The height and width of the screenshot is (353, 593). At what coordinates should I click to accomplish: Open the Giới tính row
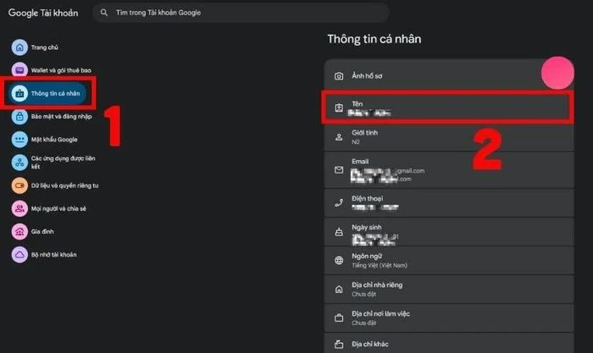[449, 138]
